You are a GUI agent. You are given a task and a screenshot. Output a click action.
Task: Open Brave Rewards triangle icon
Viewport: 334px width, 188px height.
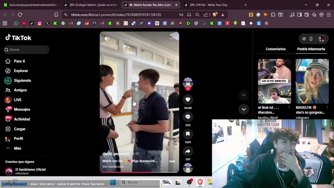[x=223, y=15]
